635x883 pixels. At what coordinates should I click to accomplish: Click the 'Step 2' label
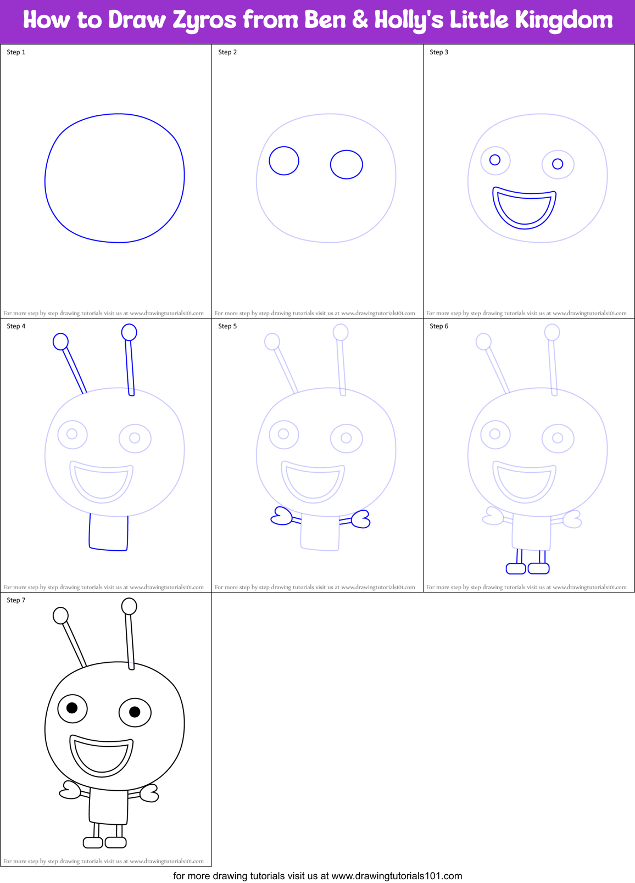coord(227,52)
